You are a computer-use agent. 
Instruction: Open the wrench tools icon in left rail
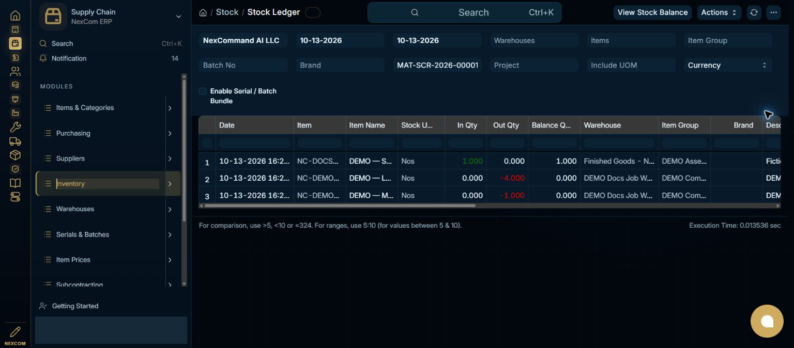point(15,127)
